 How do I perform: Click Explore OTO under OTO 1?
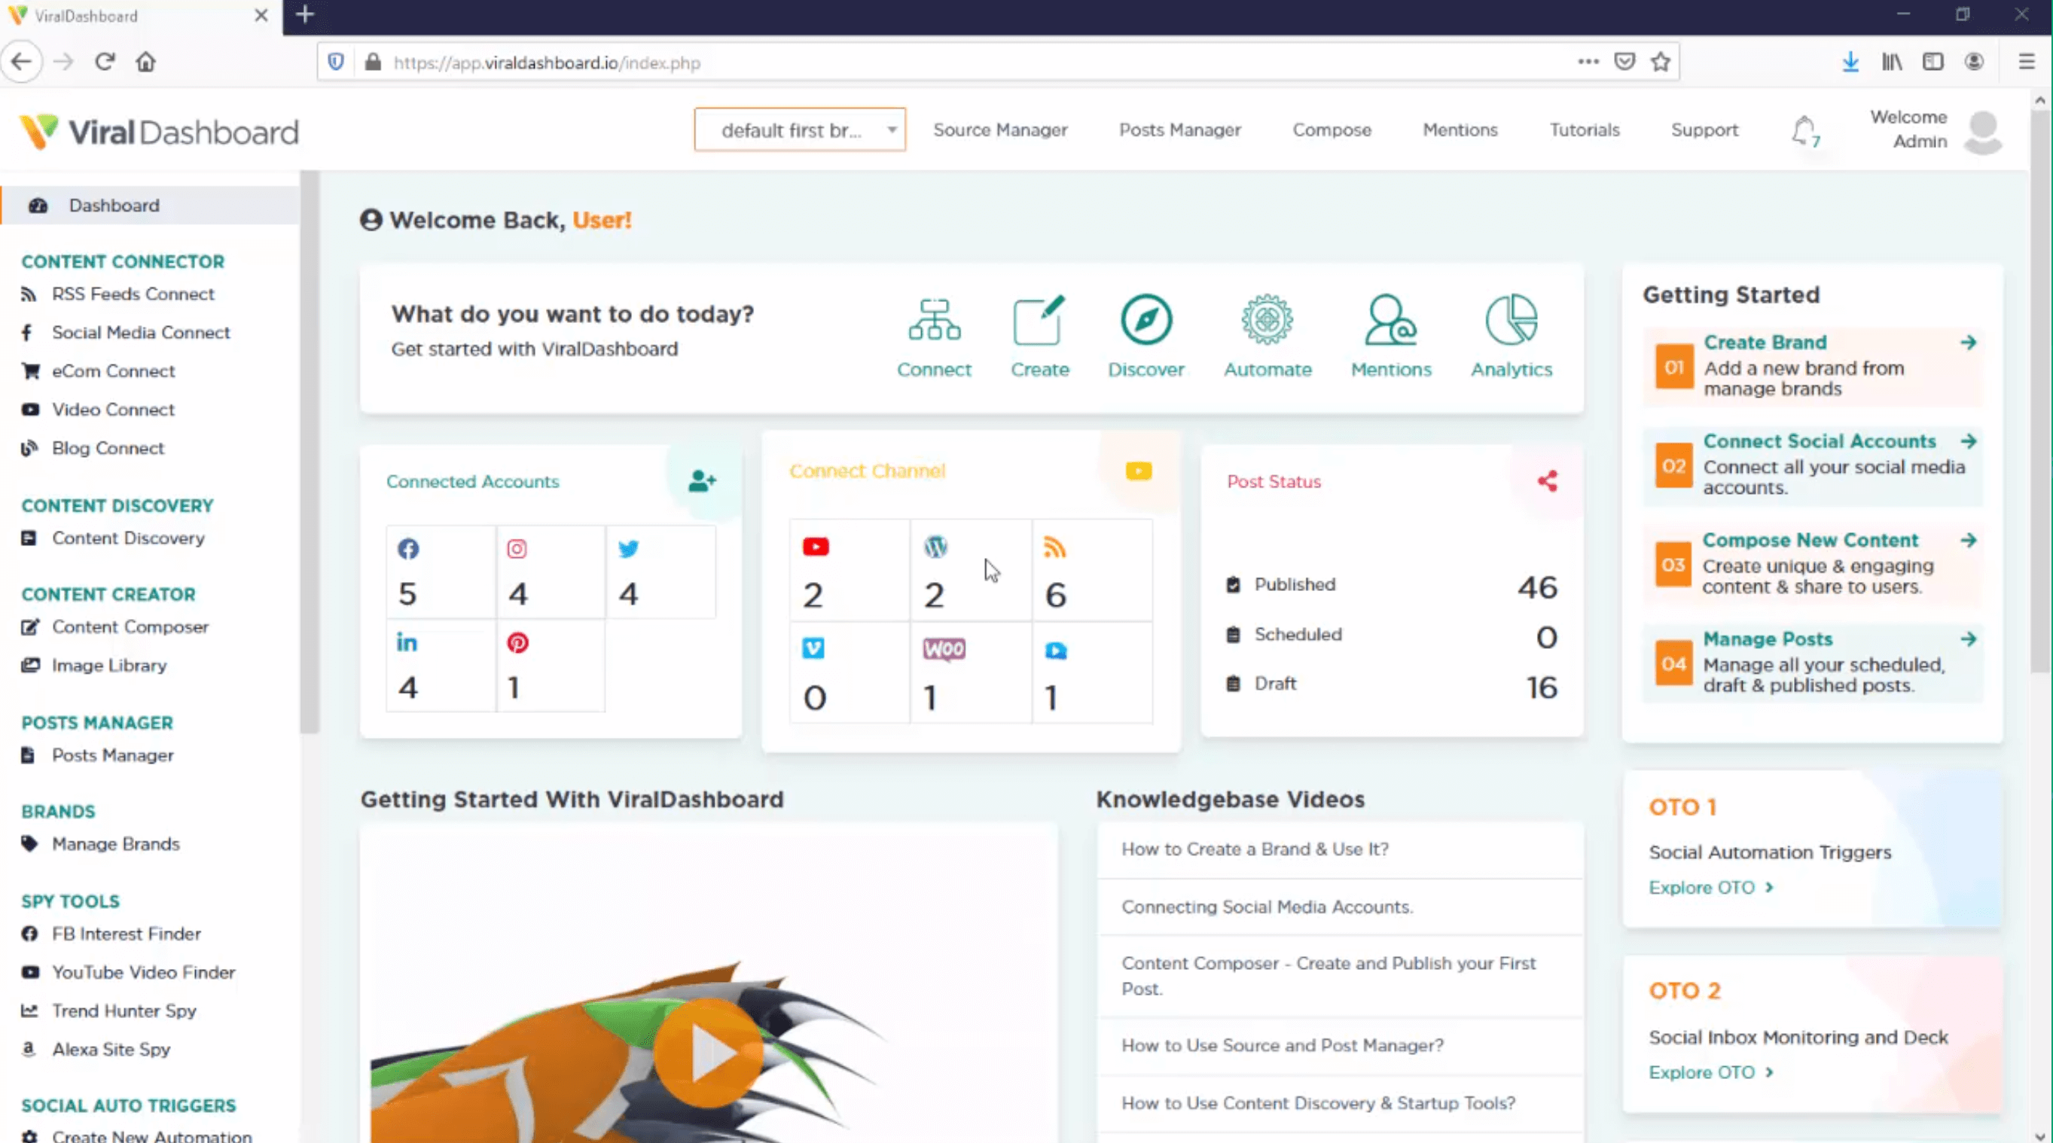tap(1710, 888)
